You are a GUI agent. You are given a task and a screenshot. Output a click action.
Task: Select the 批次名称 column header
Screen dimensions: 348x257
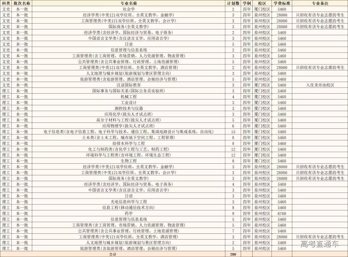click(22, 3)
